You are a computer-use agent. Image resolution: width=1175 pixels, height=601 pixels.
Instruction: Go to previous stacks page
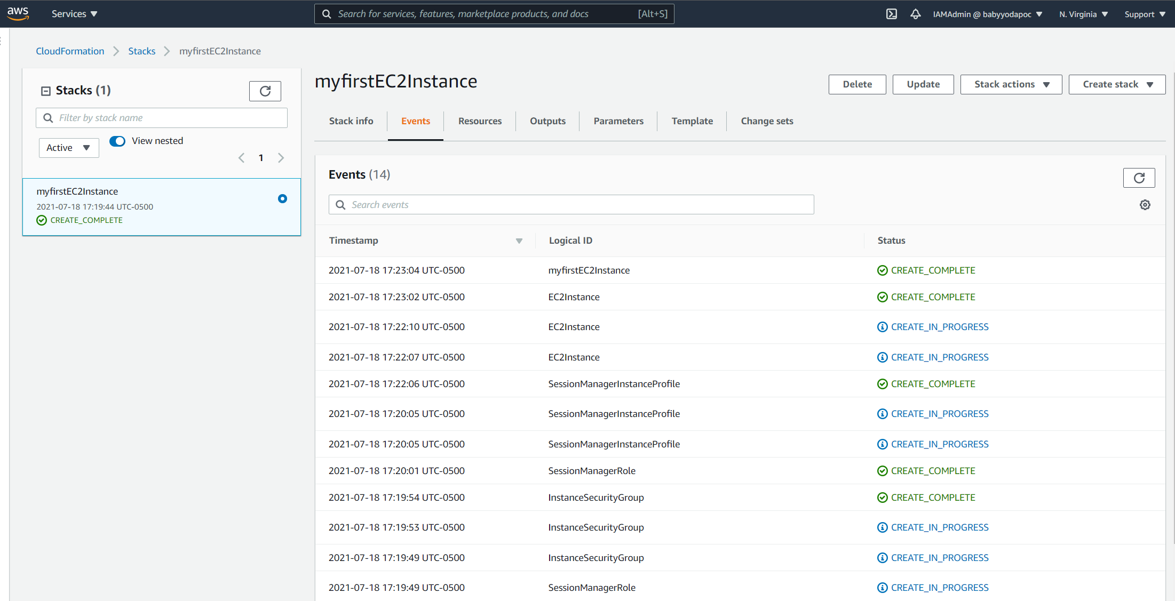(241, 158)
